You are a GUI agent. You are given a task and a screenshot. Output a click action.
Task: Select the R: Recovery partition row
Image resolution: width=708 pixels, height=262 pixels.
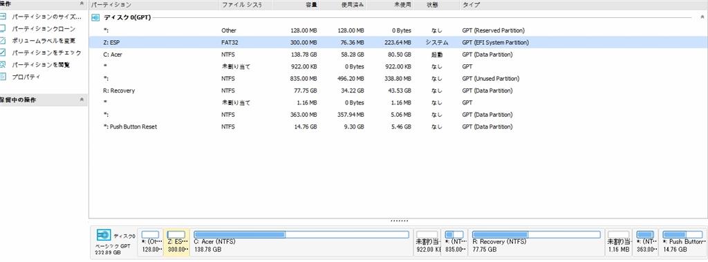[398, 91]
